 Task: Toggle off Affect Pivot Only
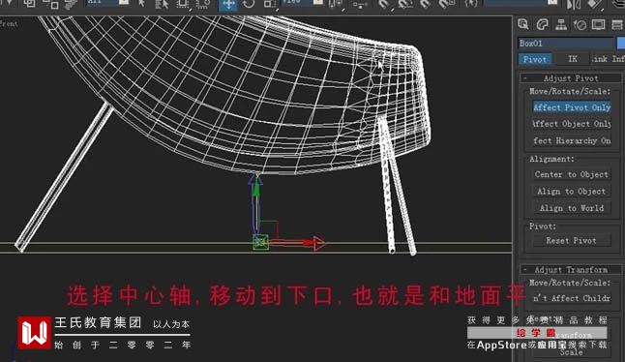pos(572,107)
